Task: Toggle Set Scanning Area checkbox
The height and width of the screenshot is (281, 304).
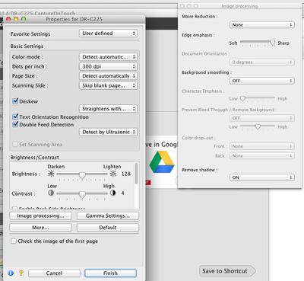Action: point(15,144)
